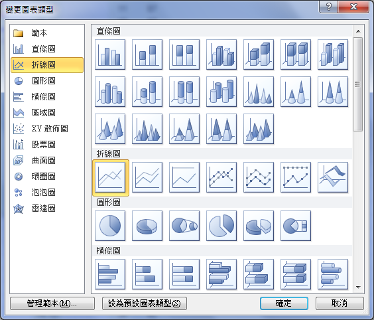Open the help question mark button
Screen dimensions: 374x320
328,7
